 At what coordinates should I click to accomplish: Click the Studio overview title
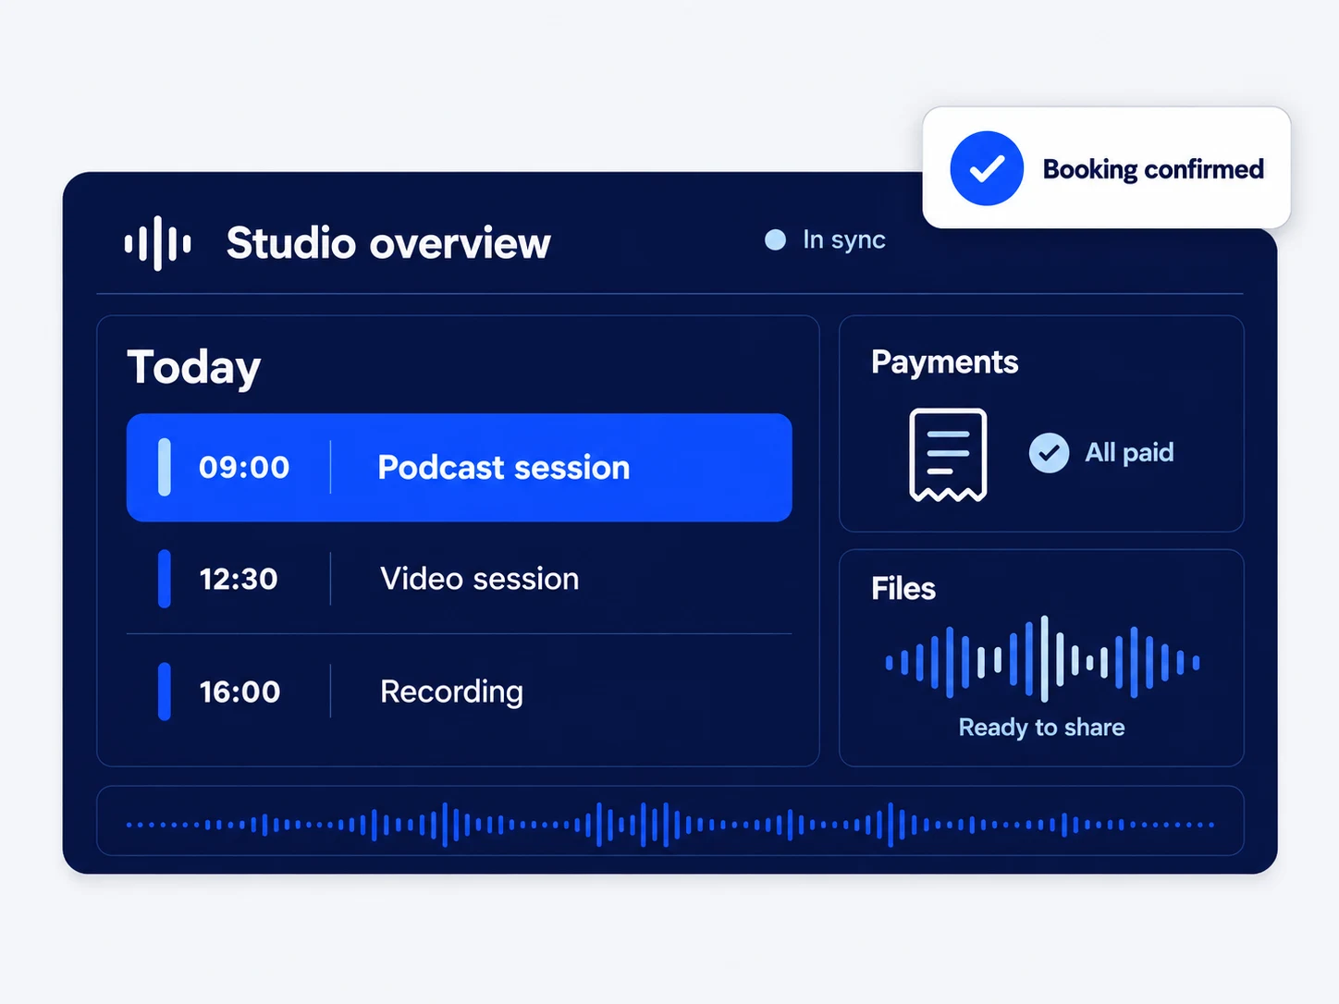[388, 244]
